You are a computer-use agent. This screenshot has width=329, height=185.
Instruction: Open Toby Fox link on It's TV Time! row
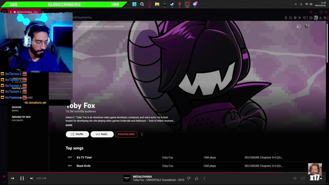pos(167,158)
